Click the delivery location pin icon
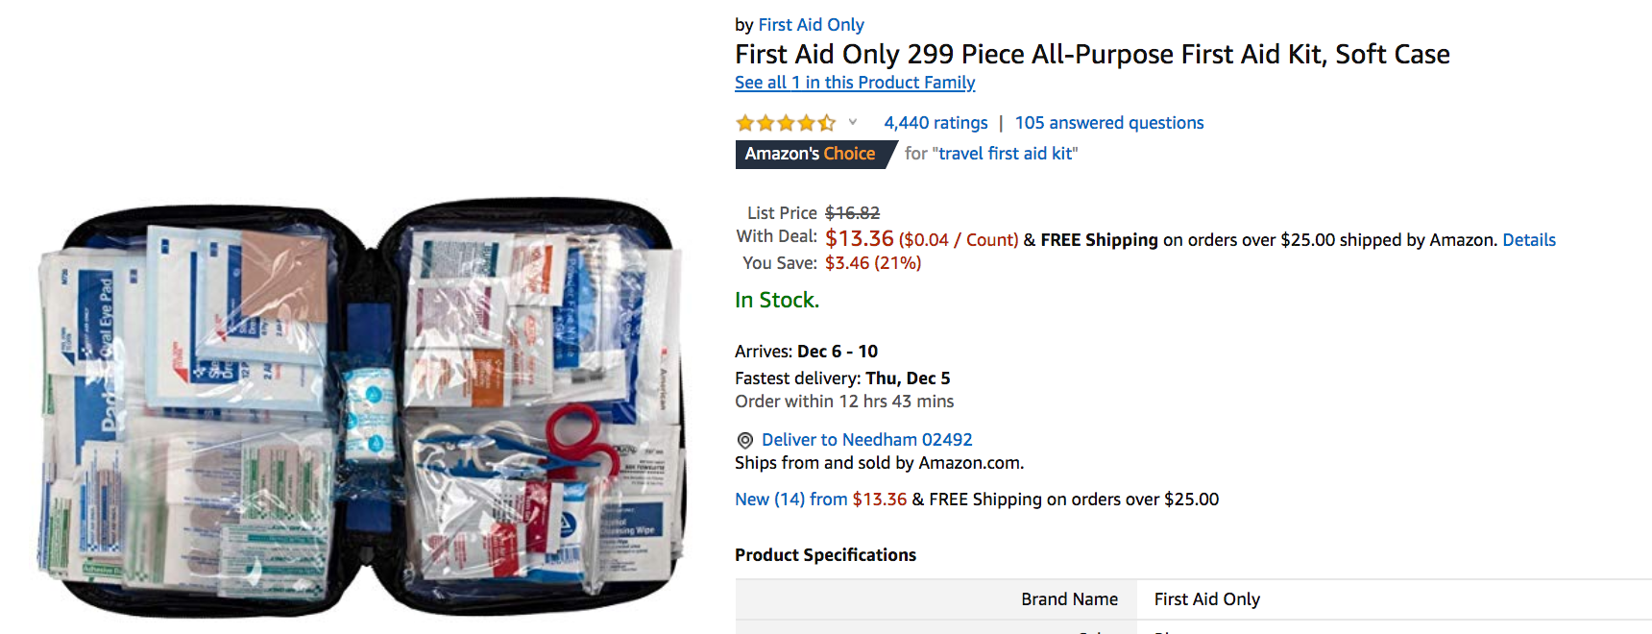The width and height of the screenshot is (1652, 634). (x=744, y=440)
